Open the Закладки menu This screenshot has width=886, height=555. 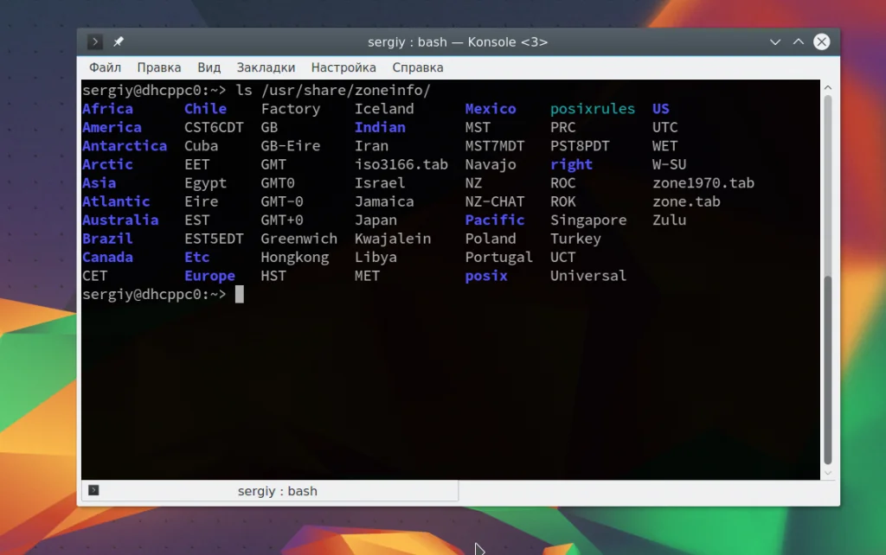pos(266,67)
